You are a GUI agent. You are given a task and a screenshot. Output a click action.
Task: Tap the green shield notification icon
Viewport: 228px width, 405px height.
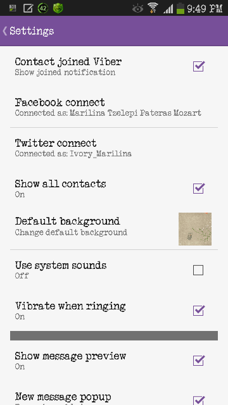pos(58,8)
